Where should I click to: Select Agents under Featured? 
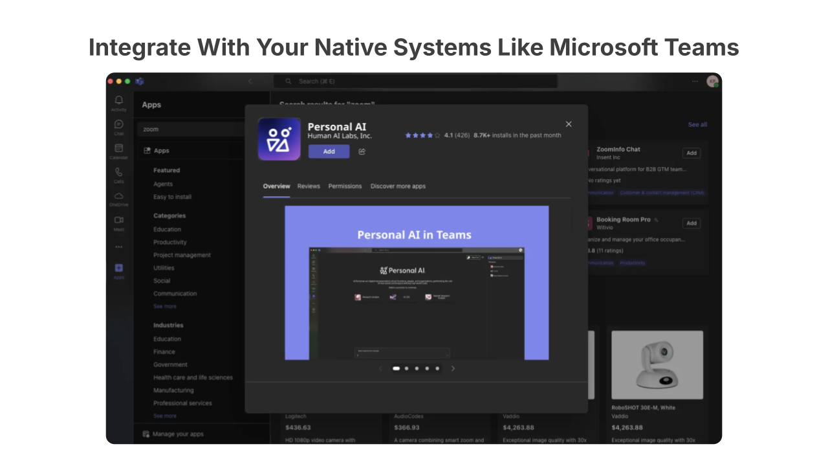click(x=163, y=184)
